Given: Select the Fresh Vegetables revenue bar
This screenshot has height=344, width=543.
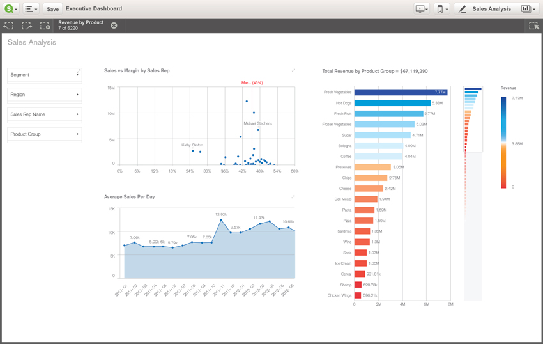Looking at the screenshot, I should [401, 92].
